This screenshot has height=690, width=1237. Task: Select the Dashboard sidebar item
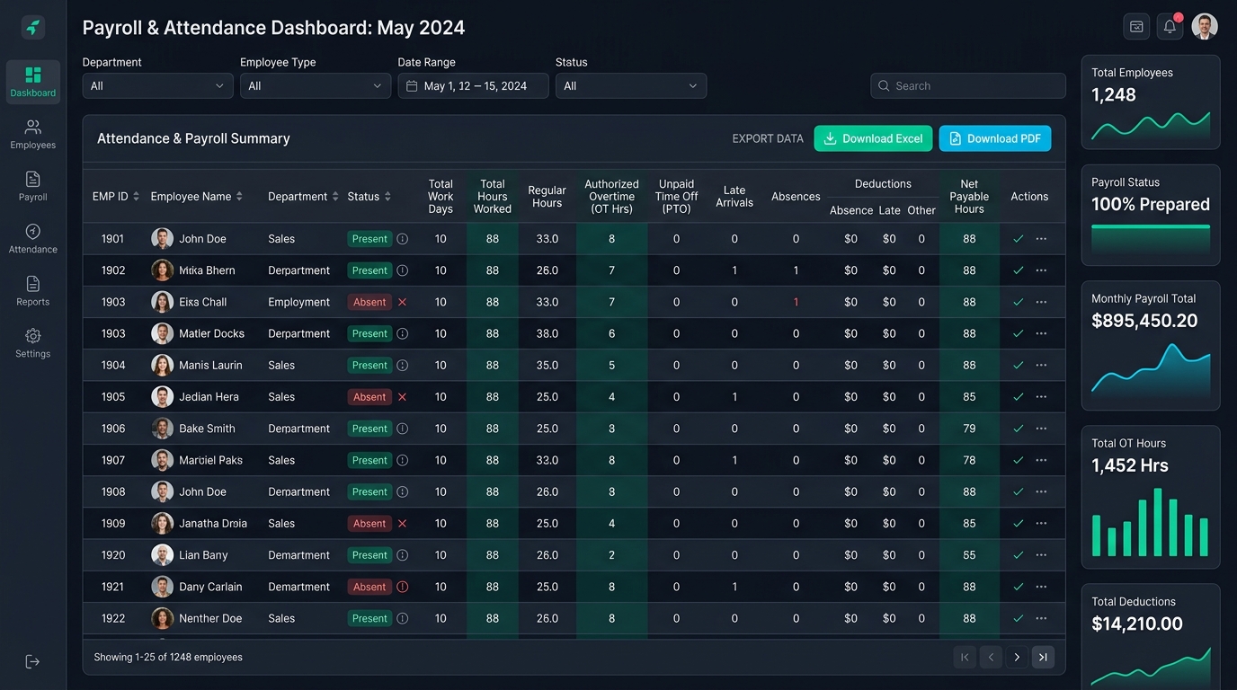click(33, 83)
